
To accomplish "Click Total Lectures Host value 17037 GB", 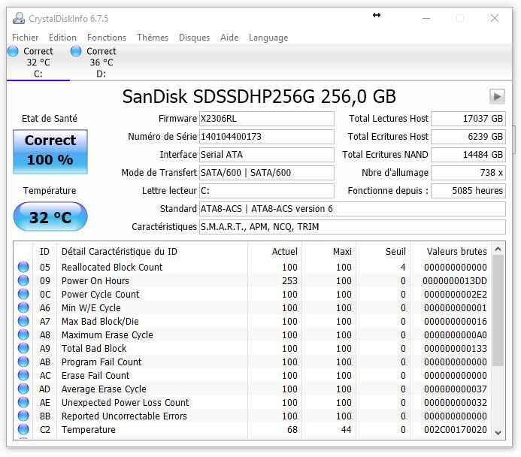I will click(x=468, y=119).
